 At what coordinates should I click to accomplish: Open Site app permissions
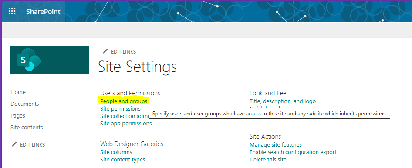(x=126, y=123)
